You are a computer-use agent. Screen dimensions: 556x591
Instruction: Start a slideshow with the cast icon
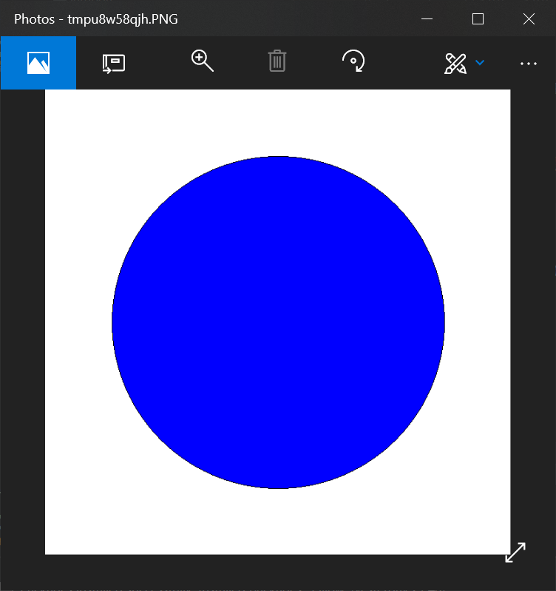114,63
